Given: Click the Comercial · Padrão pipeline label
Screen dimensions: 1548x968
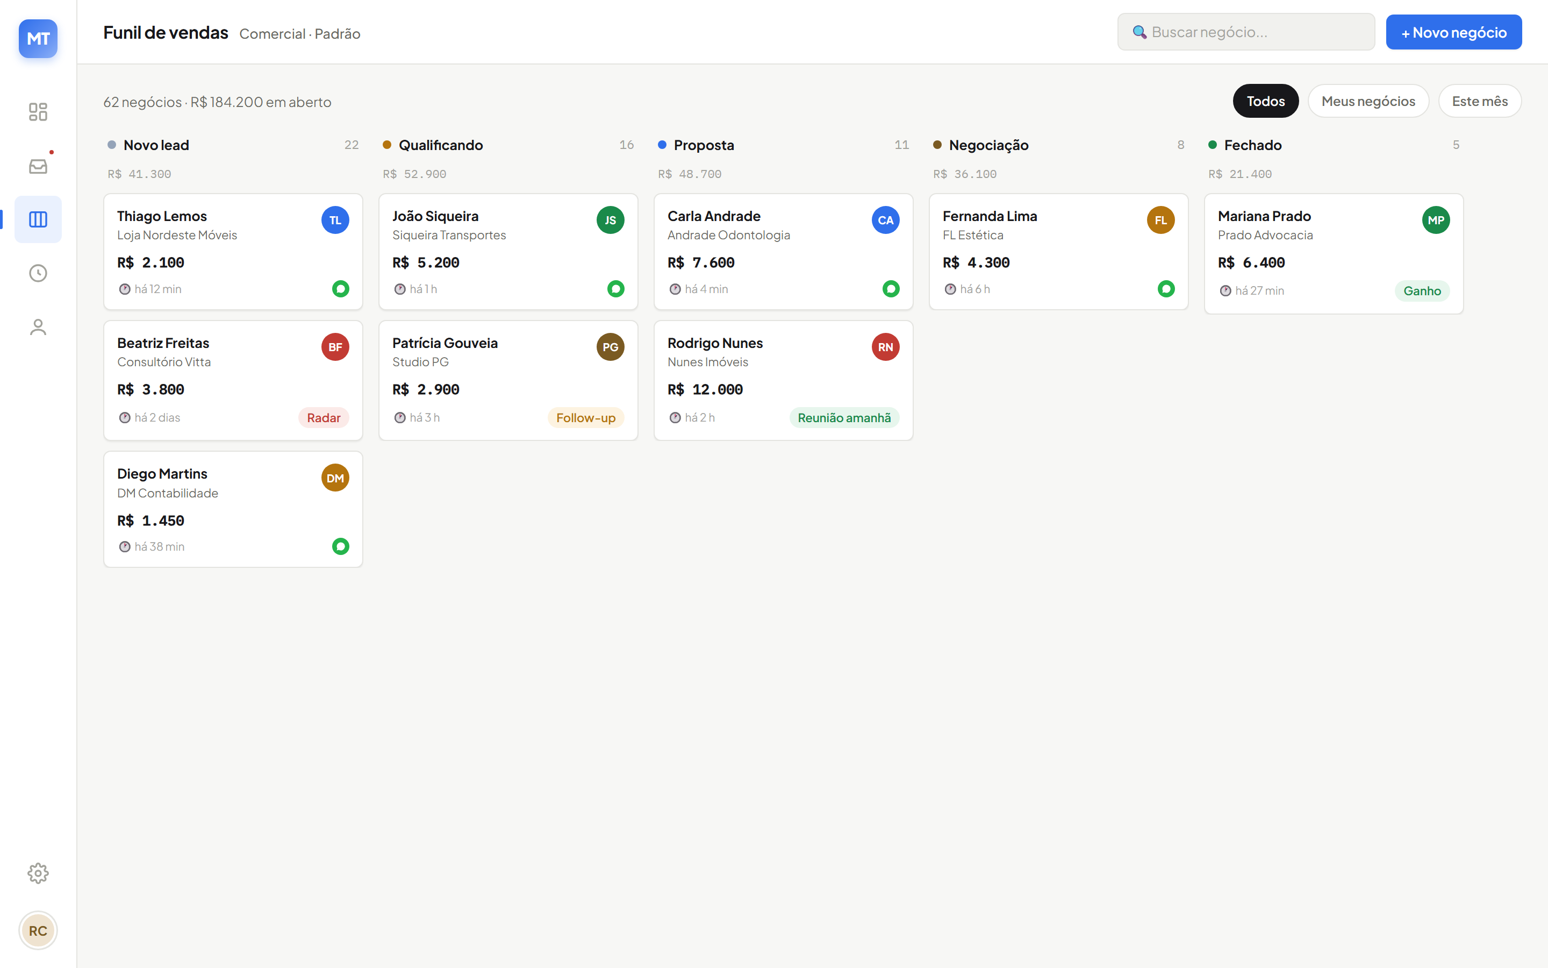Looking at the screenshot, I should [x=299, y=34].
